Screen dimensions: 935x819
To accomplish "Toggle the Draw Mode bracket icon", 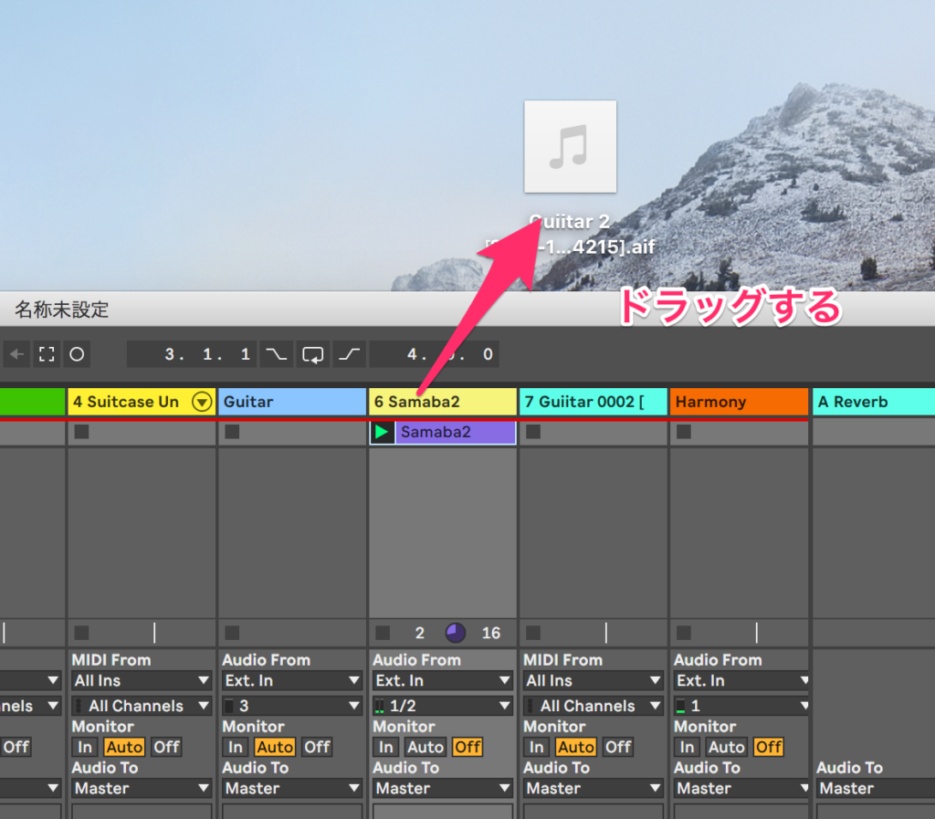I will 46,354.
